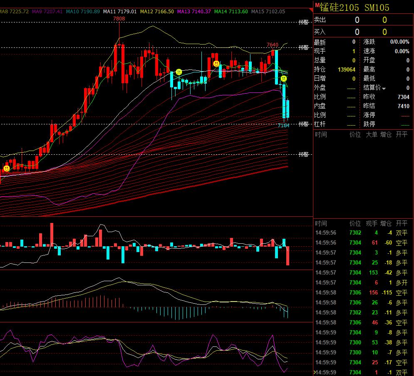The width and height of the screenshot is (414, 376).
Task: Click the 跌停 label
Action: pos(369,124)
